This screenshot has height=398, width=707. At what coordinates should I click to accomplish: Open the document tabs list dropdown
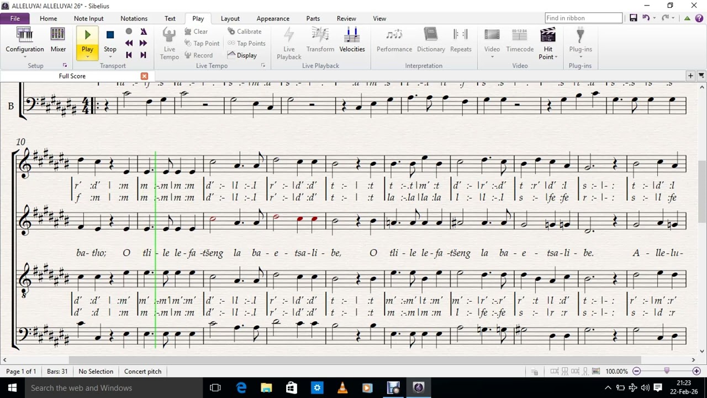click(701, 76)
